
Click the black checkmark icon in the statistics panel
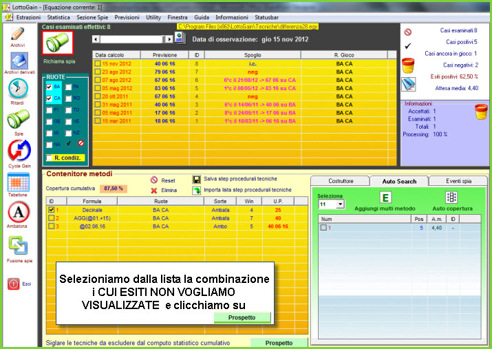pos(407,46)
